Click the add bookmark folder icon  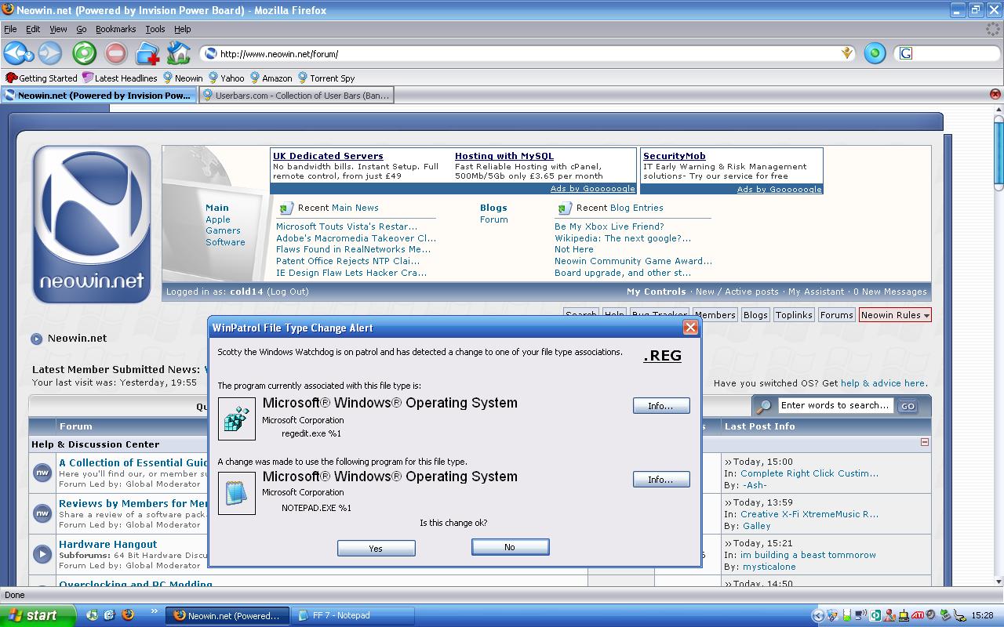pyautogui.click(x=147, y=53)
